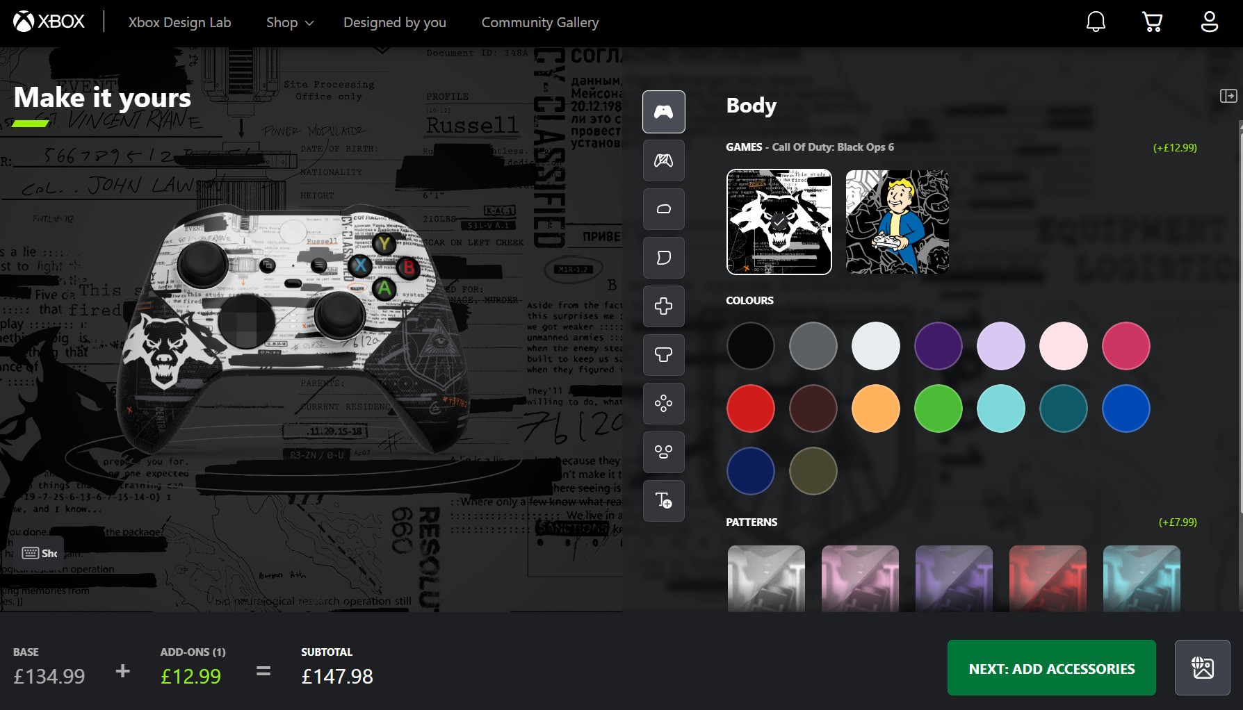Select the grey camo pattern

(766, 579)
